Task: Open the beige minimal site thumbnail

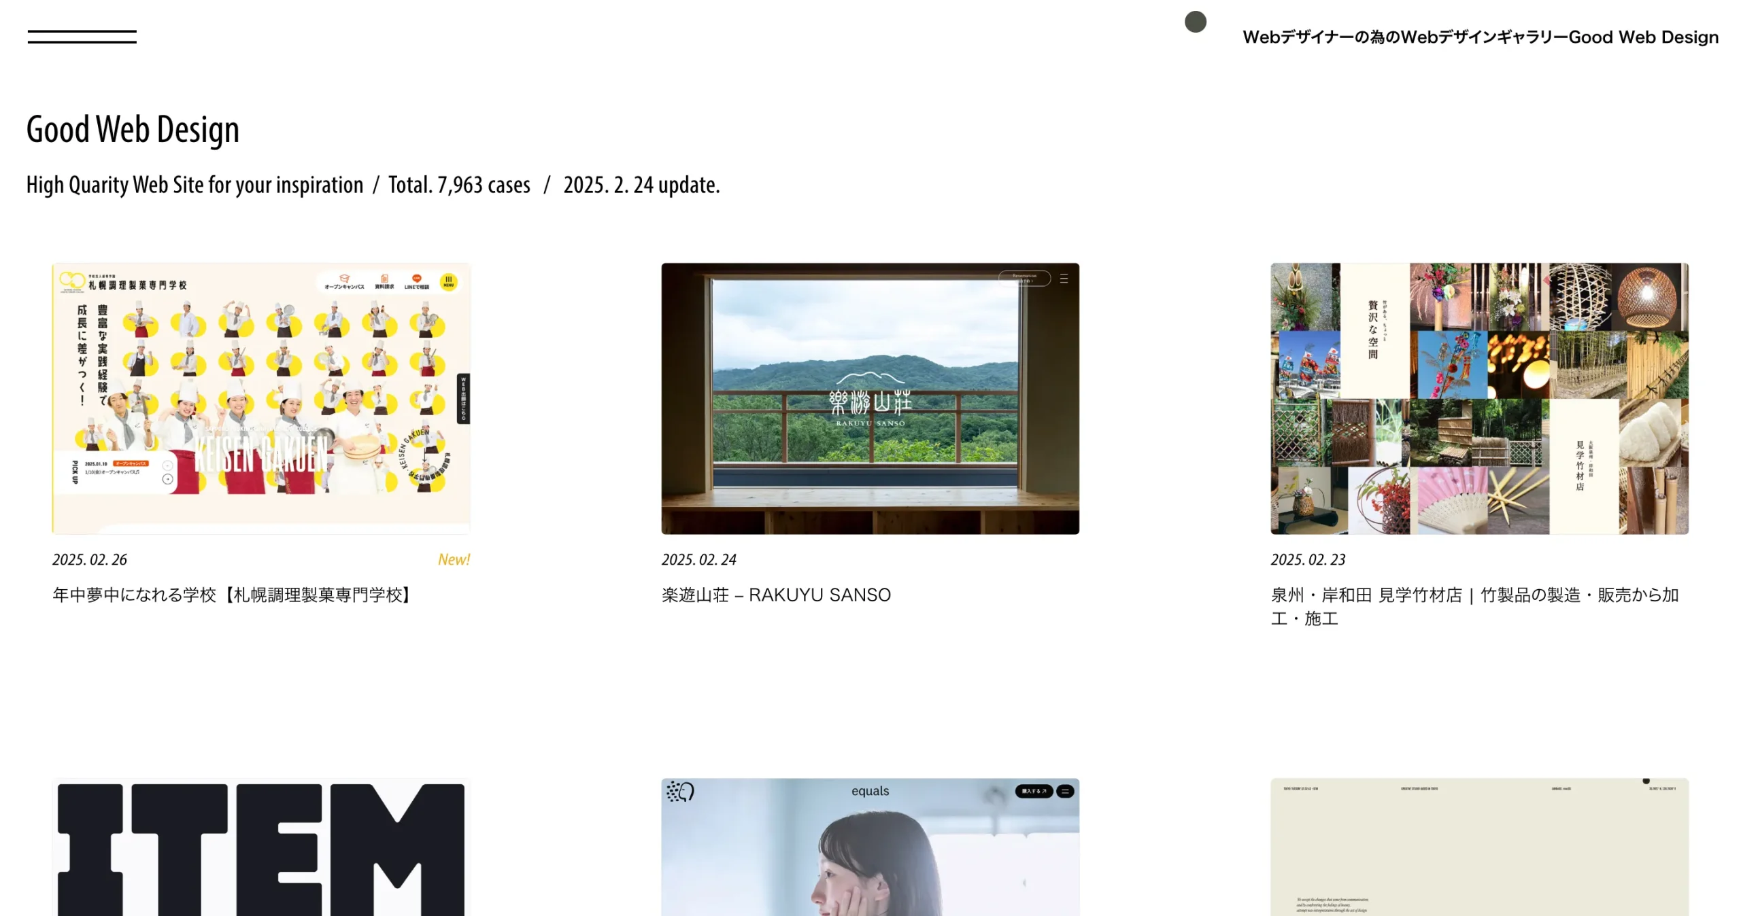Action: coord(1479,847)
